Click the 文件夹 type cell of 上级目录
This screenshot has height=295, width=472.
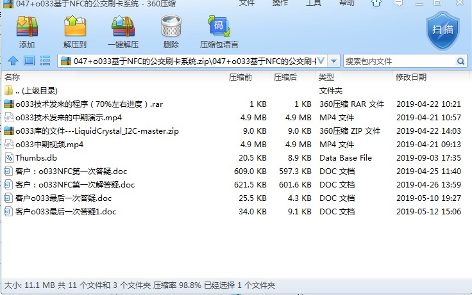[x=331, y=90]
